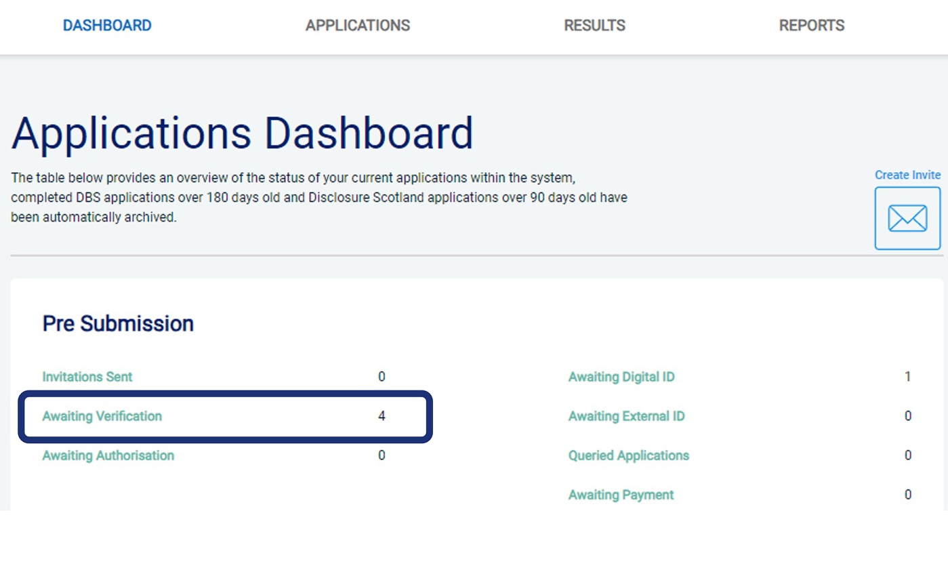This screenshot has width=948, height=572.
Task: Click the envelope Create Invite icon
Action: tap(907, 218)
